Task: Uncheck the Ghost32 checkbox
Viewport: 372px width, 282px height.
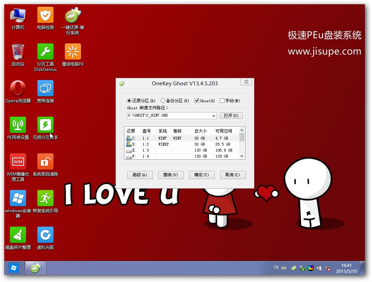Action: (205, 101)
